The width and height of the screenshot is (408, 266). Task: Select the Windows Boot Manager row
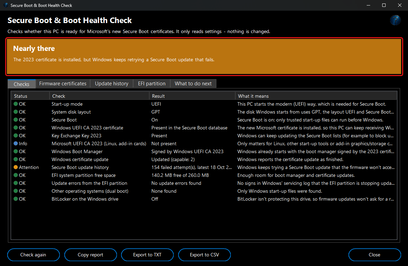coord(204,151)
